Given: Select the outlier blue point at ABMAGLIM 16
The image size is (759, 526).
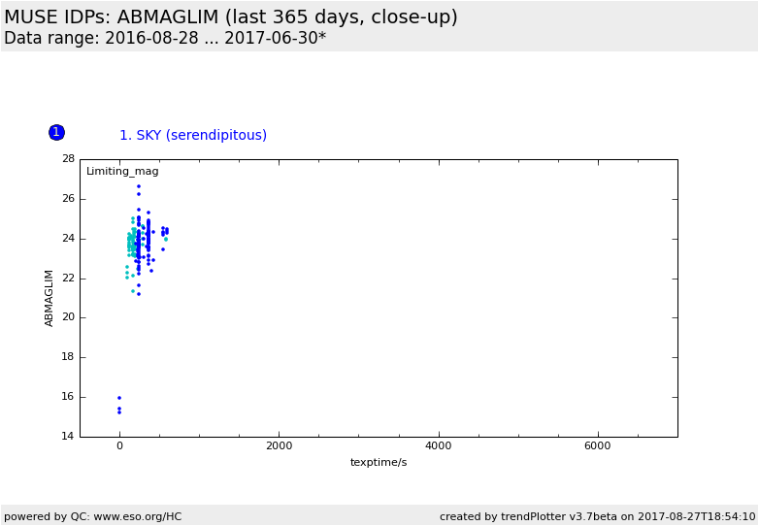Looking at the screenshot, I should click(119, 398).
